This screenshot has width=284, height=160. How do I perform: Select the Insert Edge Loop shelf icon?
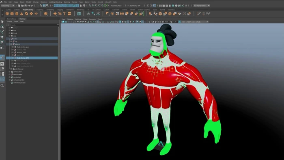coord(203,13)
